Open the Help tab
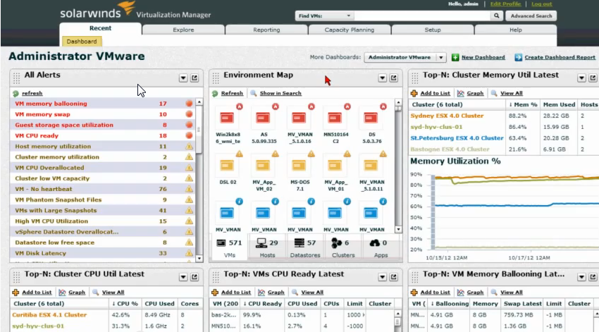599x332 pixels. (515, 30)
